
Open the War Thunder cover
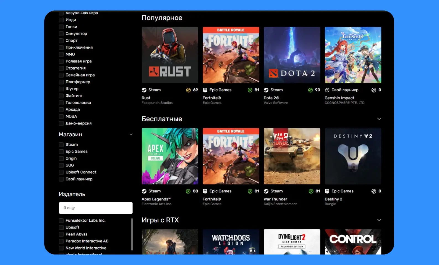tap(292, 156)
